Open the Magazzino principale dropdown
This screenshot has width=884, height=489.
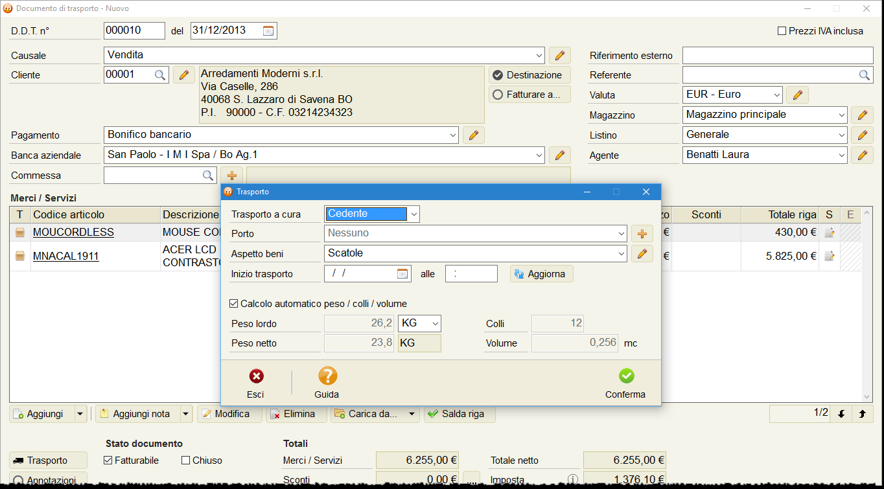coord(842,115)
